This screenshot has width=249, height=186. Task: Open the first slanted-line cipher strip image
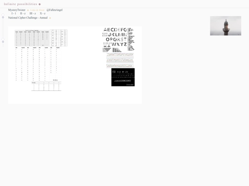tap(120, 55)
